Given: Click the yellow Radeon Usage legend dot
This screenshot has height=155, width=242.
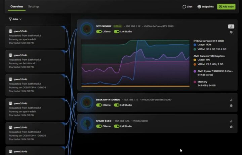Looking at the screenshot, I should click(195, 60).
